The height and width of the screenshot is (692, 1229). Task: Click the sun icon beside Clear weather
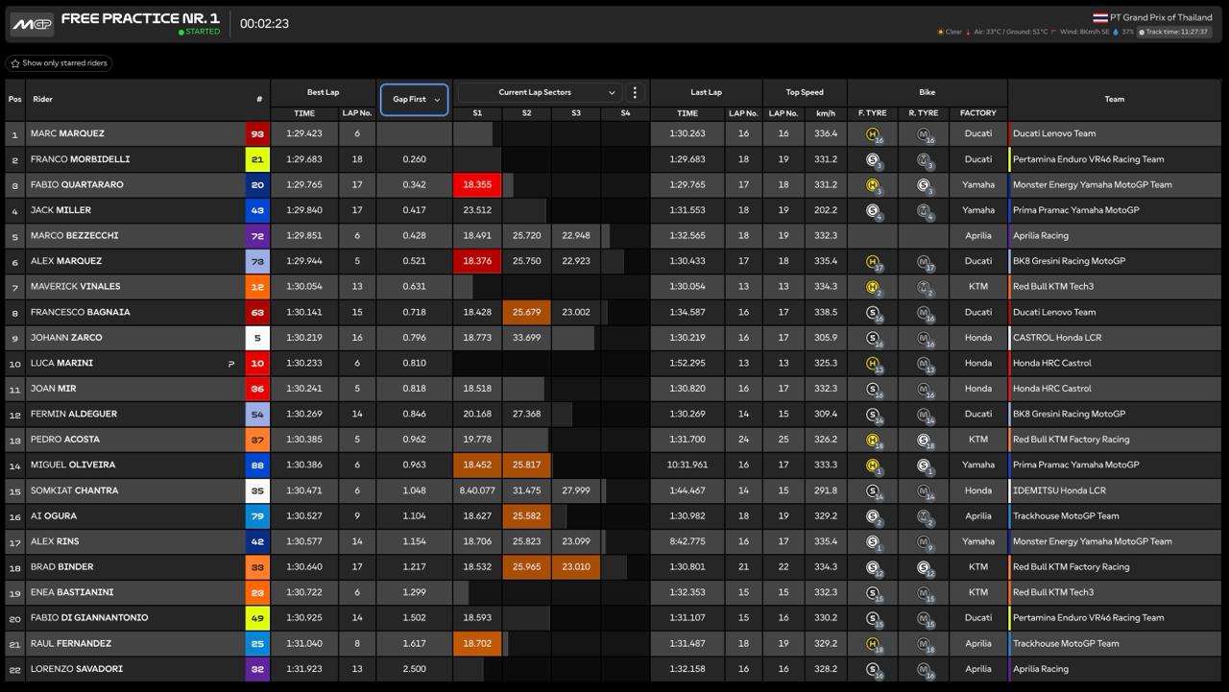(941, 32)
